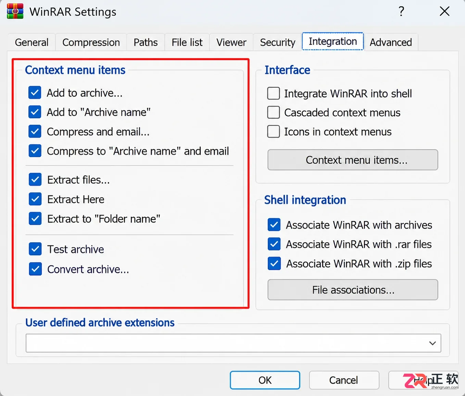Uncheck the 'Add to archive...' checkbox
Screen dimensions: 465x396
pyautogui.click(x=35, y=93)
